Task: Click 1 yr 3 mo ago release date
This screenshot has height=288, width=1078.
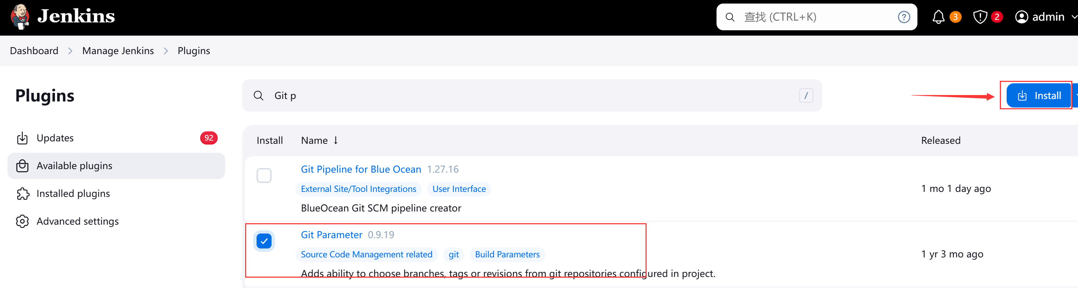Action: pos(952,254)
